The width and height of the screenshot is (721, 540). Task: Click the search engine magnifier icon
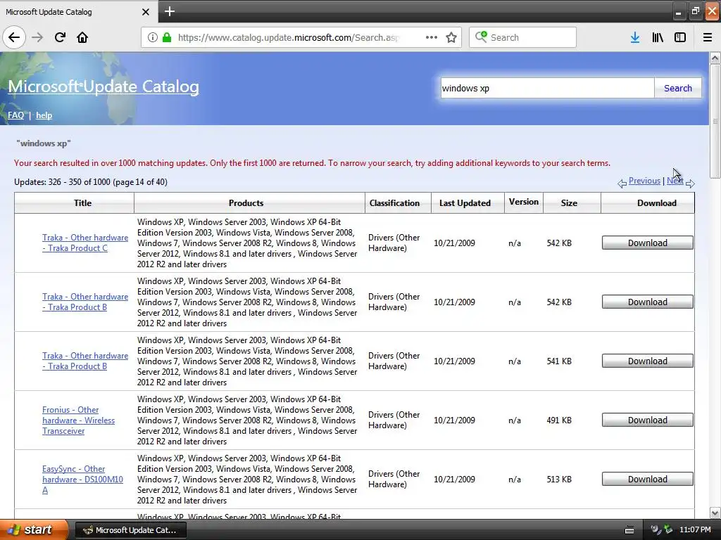(x=481, y=37)
